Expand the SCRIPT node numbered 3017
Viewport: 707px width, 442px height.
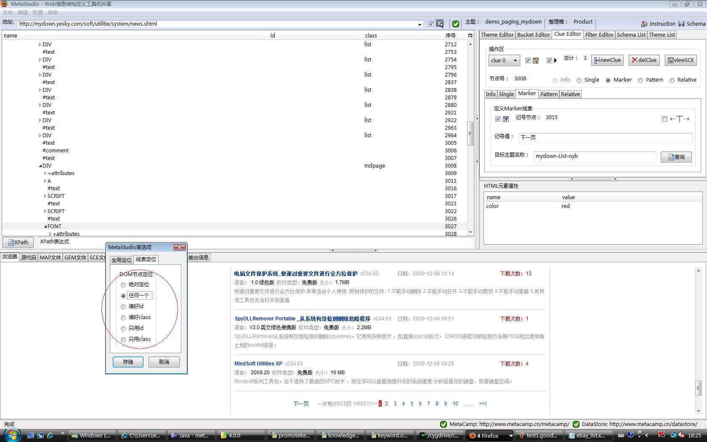[x=45, y=196]
